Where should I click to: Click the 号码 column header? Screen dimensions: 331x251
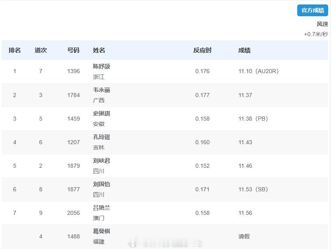pos(73,50)
